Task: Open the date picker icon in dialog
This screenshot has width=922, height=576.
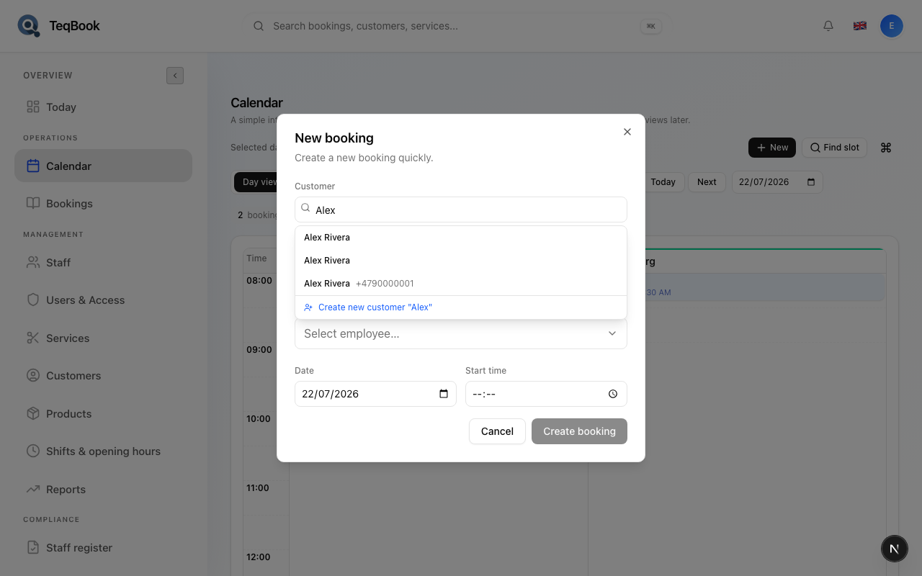Action: pos(444,394)
